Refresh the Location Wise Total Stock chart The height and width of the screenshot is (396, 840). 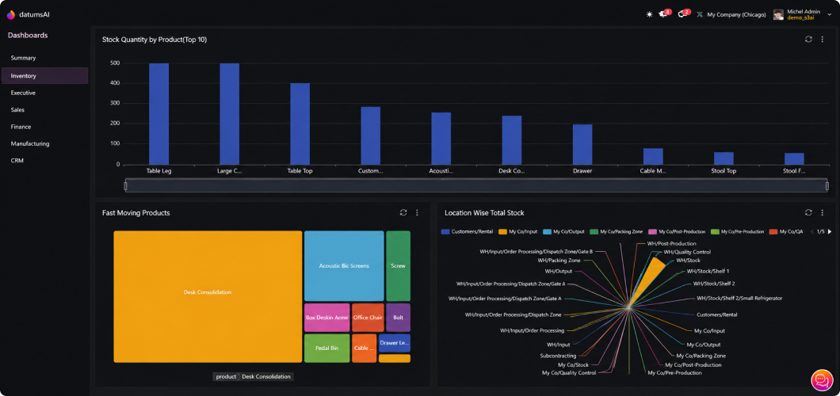[808, 212]
